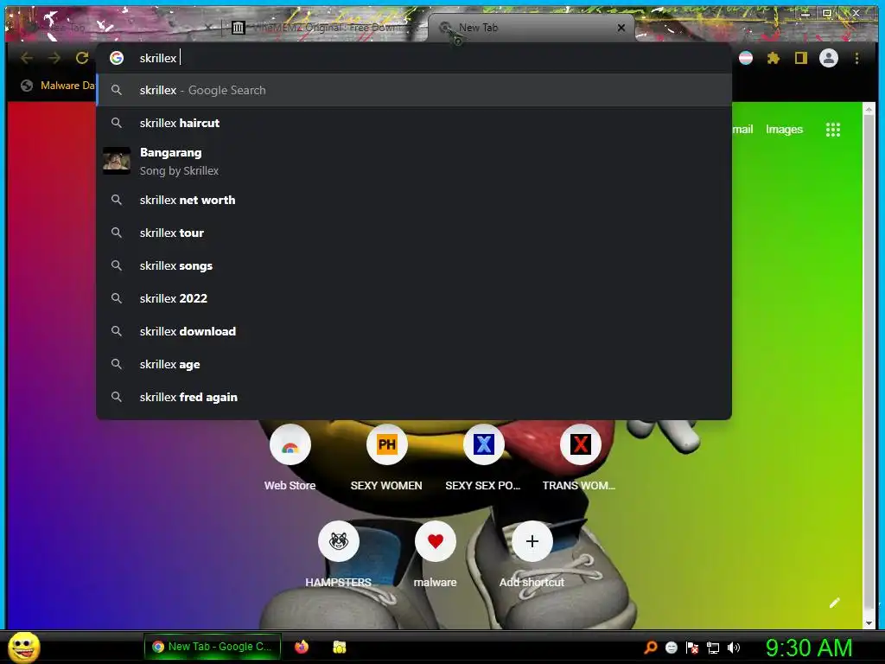Image resolution: width=885 pixels, height=664 pixels.
Task: Go back with the browser back arrow
Action: pyautogui.click(x=27, y=58)
